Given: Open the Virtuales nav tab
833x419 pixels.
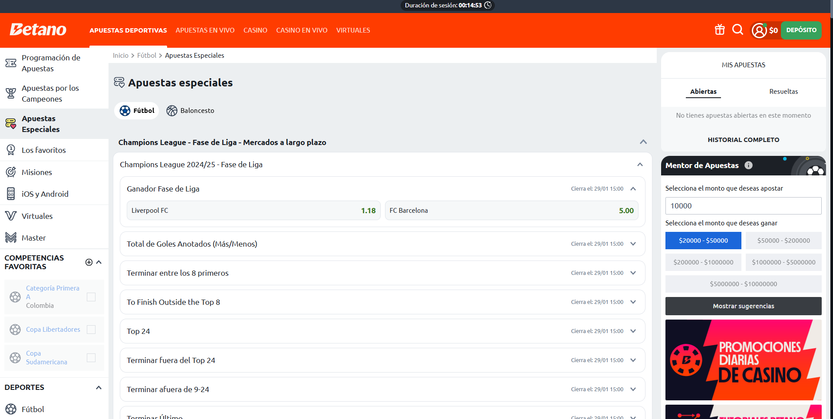Looking at the screenshot, I should coord(353,30).
